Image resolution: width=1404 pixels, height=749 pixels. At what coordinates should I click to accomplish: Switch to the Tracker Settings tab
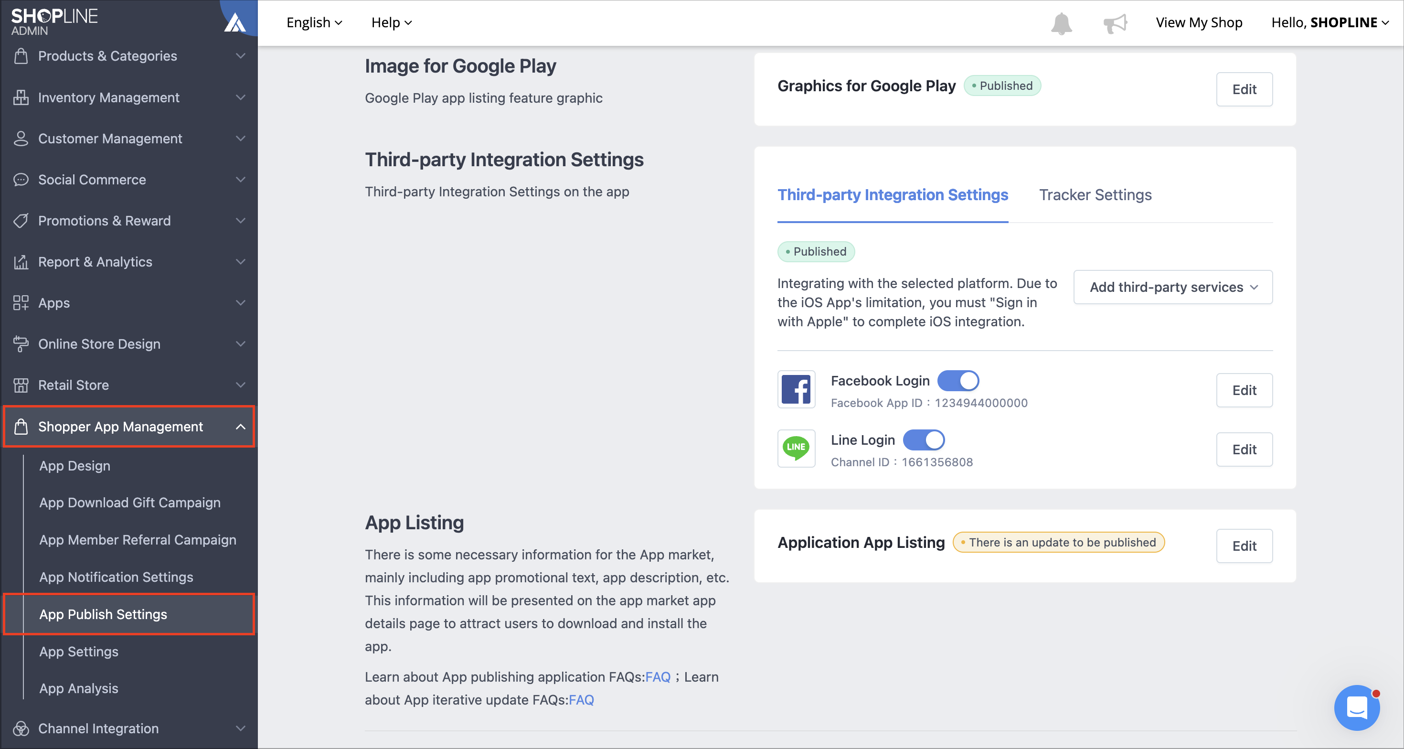1095,195
